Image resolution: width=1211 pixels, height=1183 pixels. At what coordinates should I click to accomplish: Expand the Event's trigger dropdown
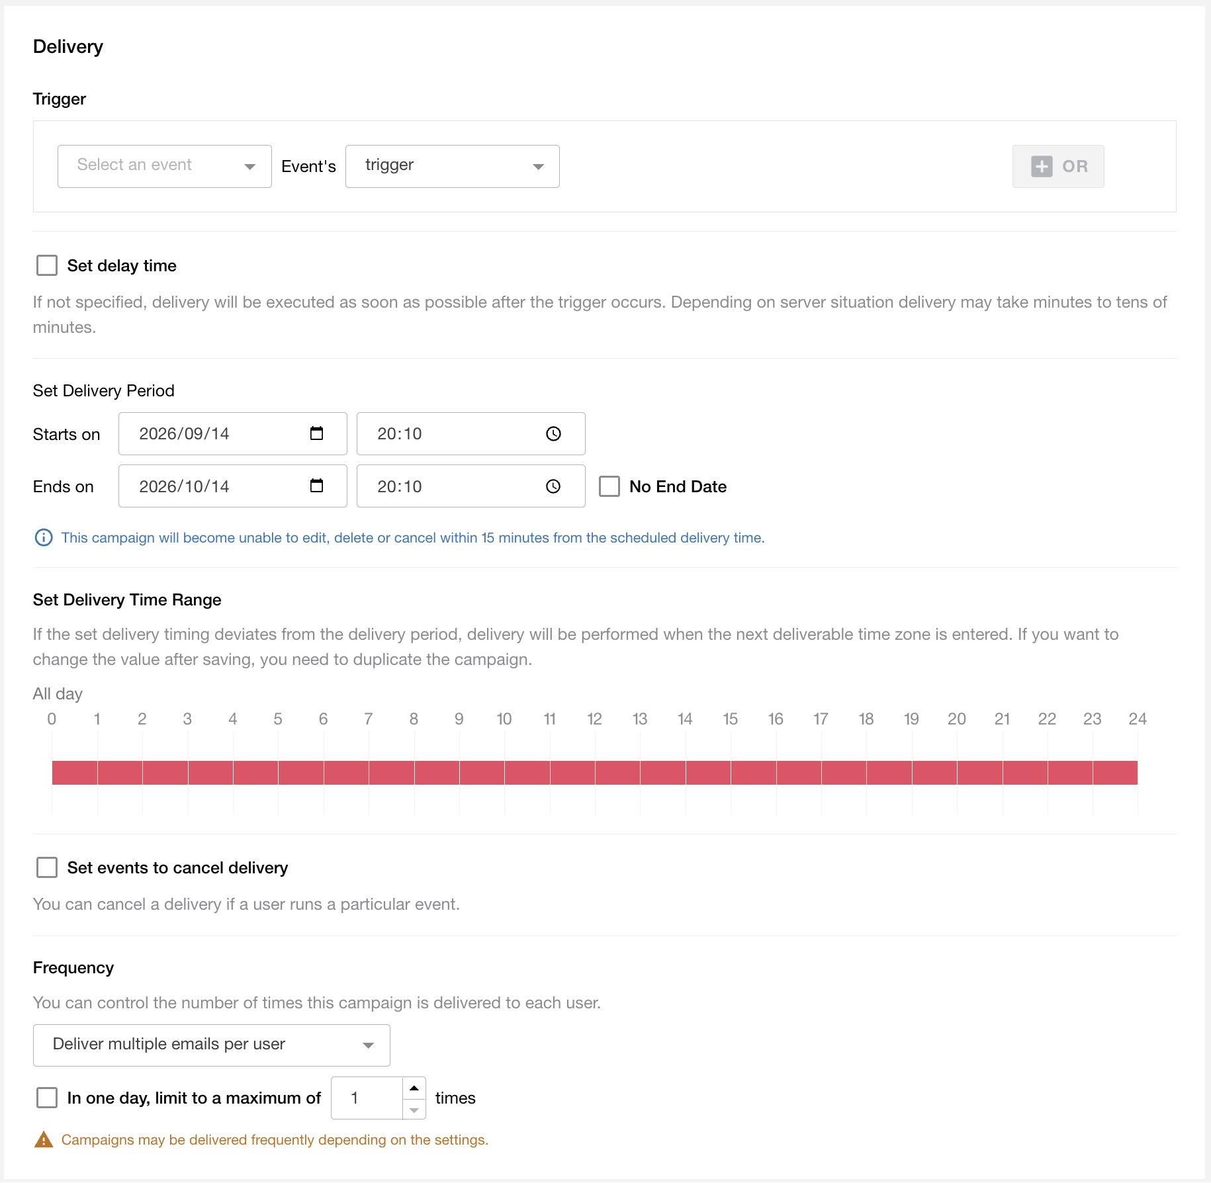[453, 166]
